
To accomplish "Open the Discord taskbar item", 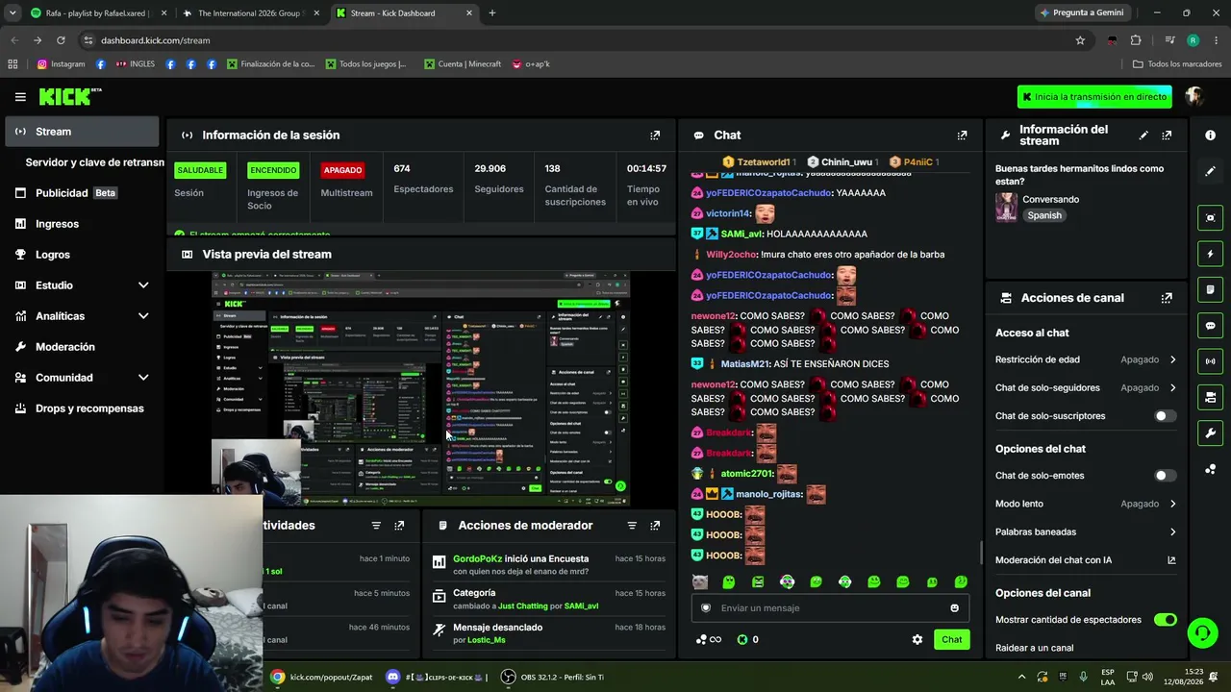I will coord(438,677).
